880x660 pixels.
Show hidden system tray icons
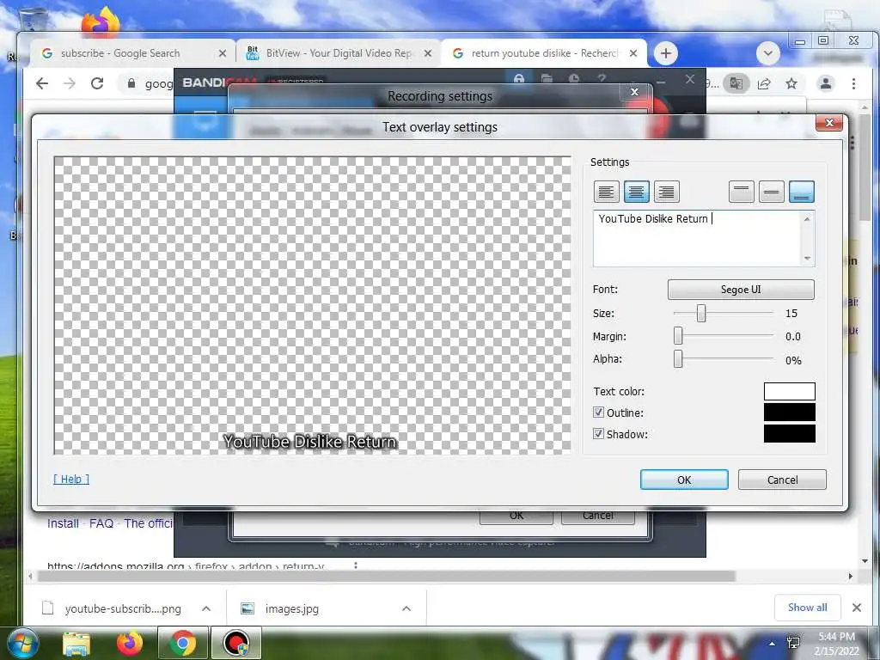(773, 644)
